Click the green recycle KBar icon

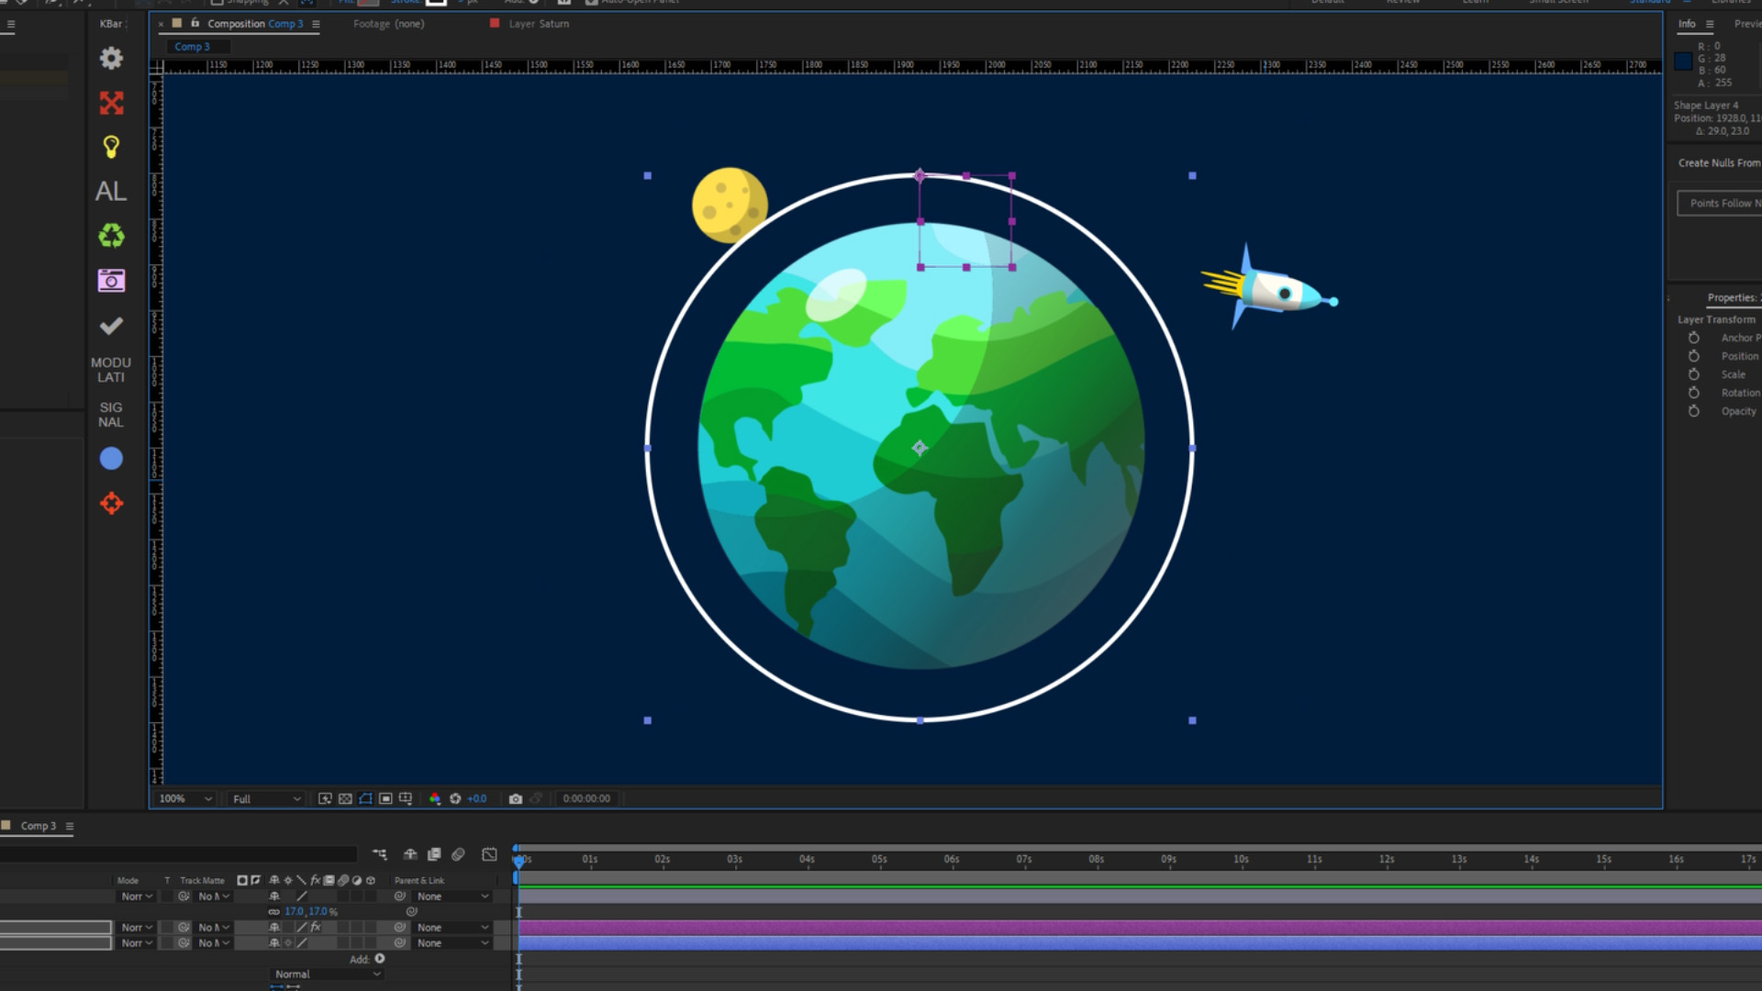click(x=111, y=236)
